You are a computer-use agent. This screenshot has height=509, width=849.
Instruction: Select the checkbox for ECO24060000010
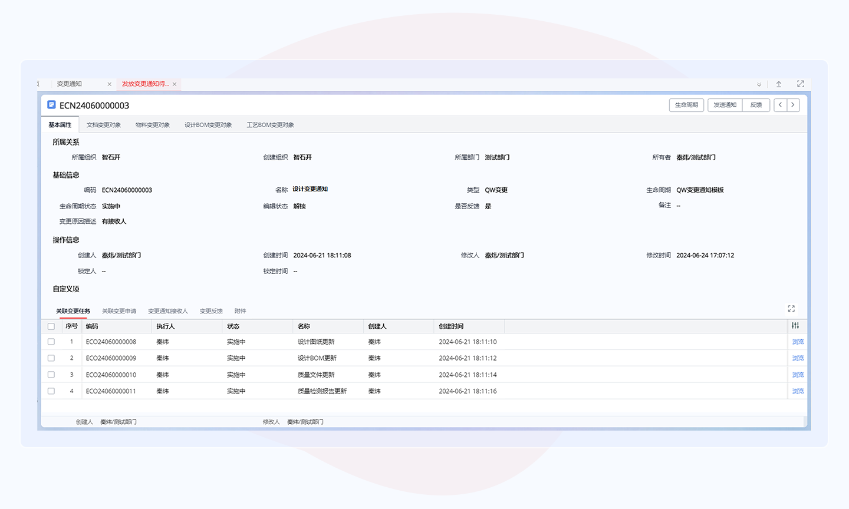click(51, 375)
